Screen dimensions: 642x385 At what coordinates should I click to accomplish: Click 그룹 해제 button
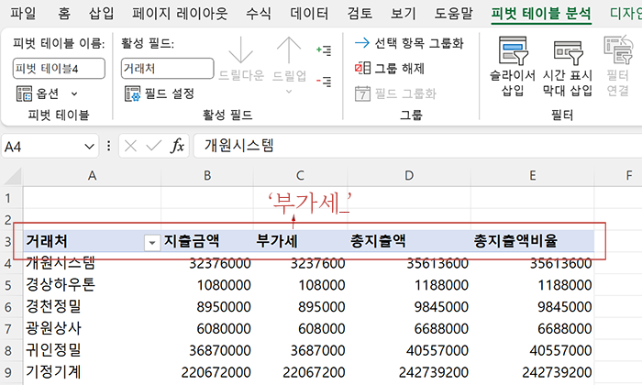click(x=390, y=68)
